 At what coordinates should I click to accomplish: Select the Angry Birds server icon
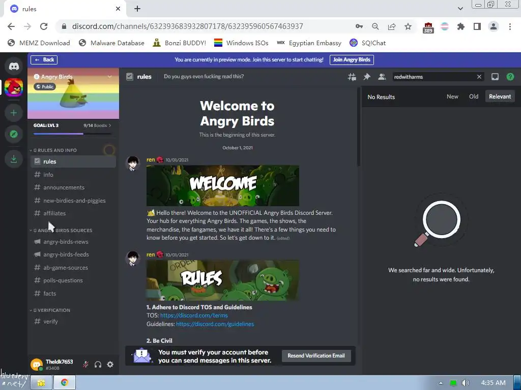pos(14,88)
